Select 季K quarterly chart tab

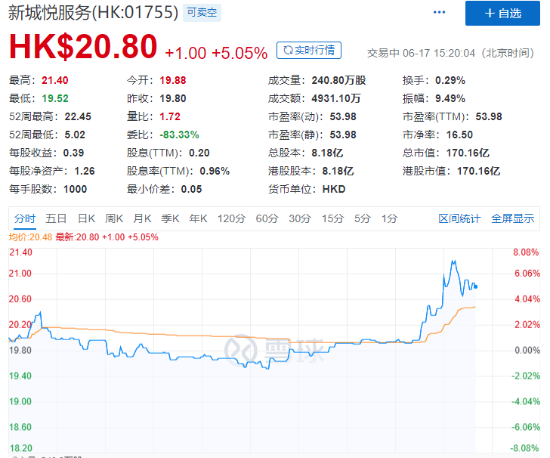[x=170, y=218]
